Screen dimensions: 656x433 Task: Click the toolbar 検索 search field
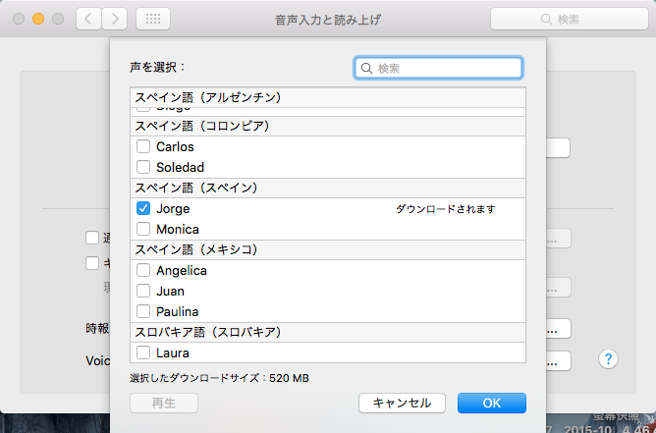click(x=568, y=19)
